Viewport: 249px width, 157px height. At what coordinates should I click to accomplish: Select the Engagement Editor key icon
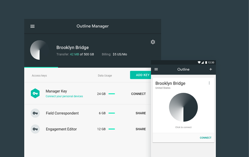pos(35,129)
